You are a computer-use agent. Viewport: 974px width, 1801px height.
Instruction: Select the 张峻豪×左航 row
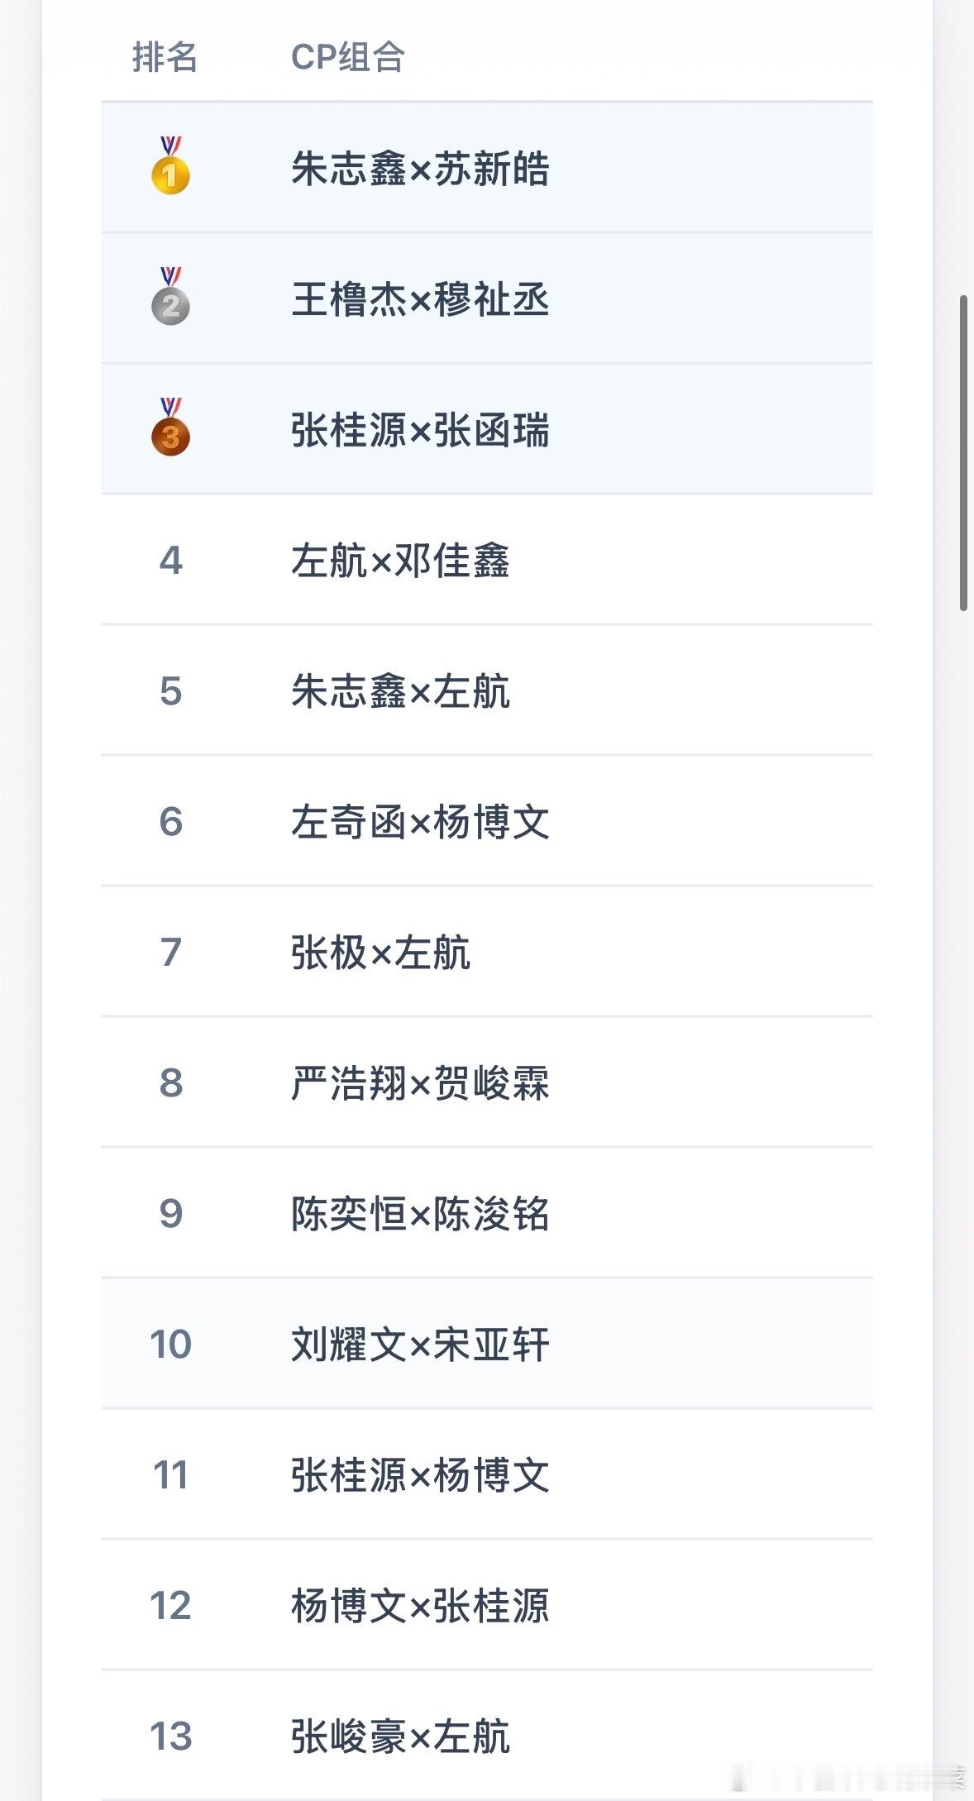tap(487, 1735)
